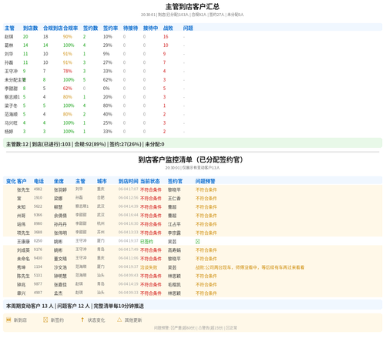Click the 状态变化 arrow legend icon
Viewport: 385px width, 345px height.
(x=82, y=320)
